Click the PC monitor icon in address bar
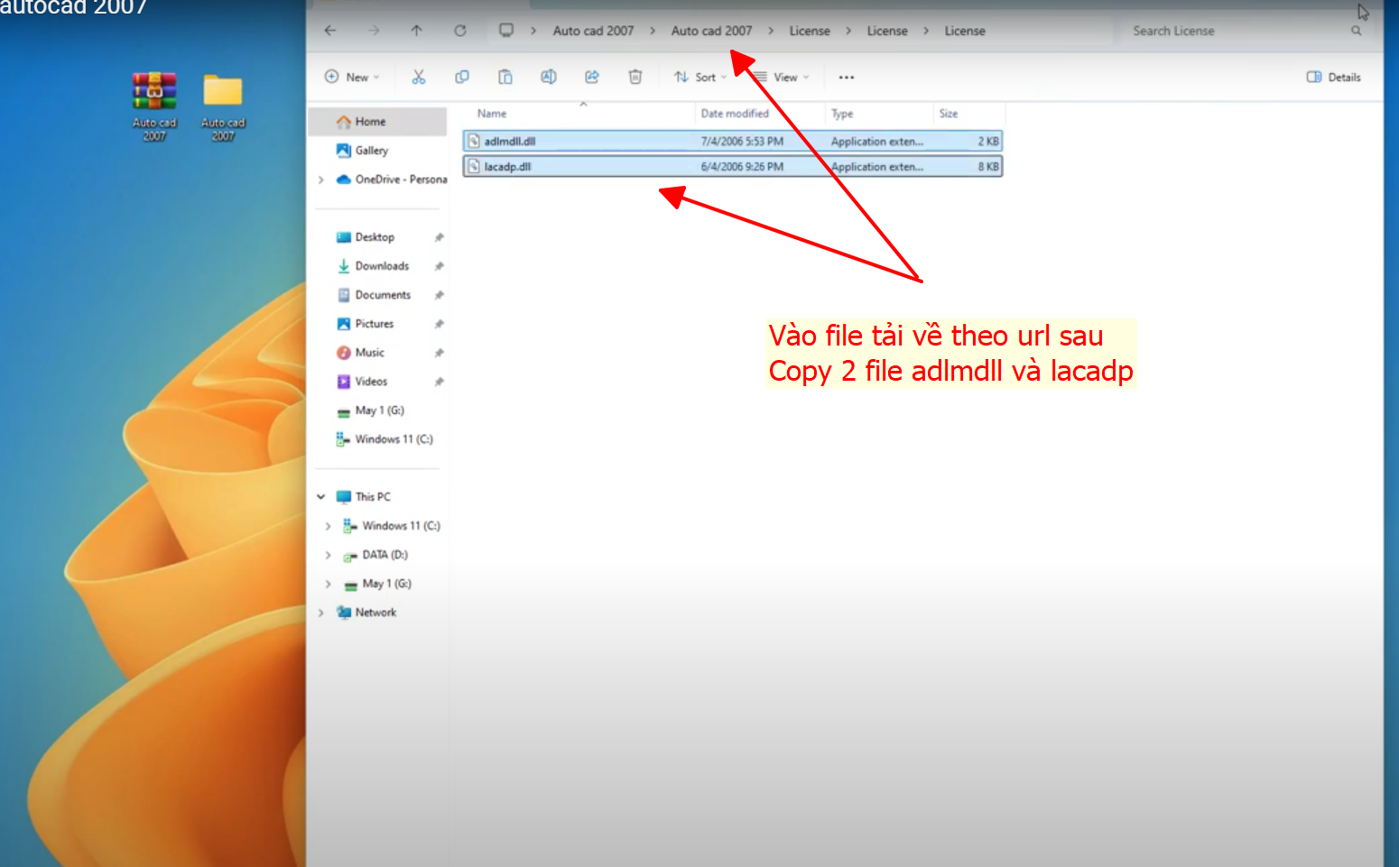 point(506,31)
